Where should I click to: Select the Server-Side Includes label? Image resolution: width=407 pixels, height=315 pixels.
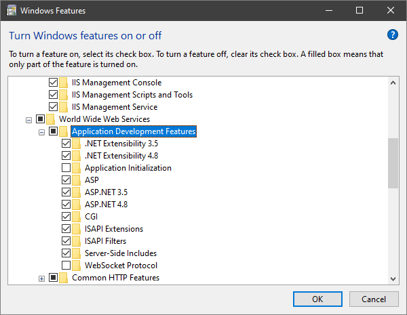(121, 253)
